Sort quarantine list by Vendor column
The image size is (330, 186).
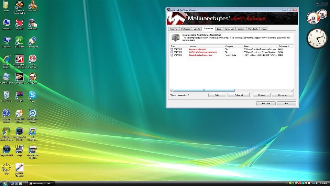[x=207, y=46]
